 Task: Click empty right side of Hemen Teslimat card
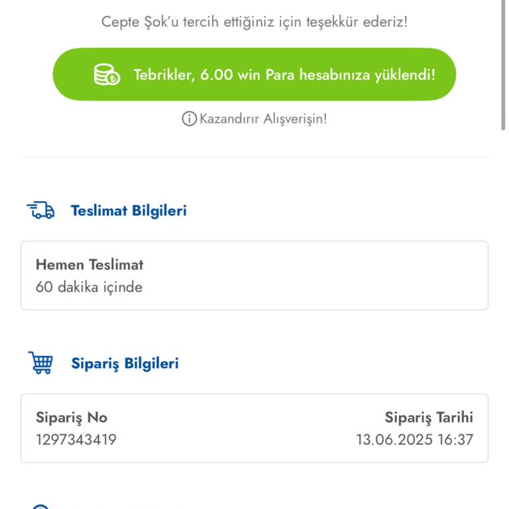[365, 276]
